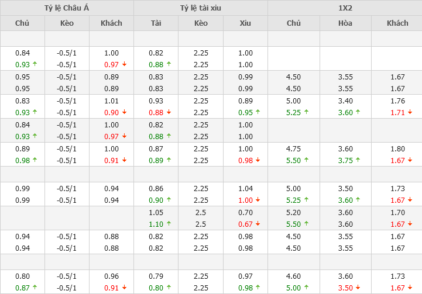Open the 1X2 header section
This screenshot has width=422, height=294.
click(x=345, y=8)
